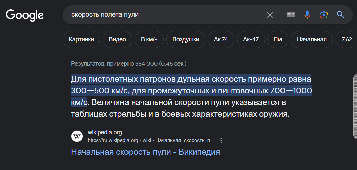Select the 'Воздушки' filter chip
Viewport: 357px width, 170px height.
pyautogui.click(x=186, y=39)
